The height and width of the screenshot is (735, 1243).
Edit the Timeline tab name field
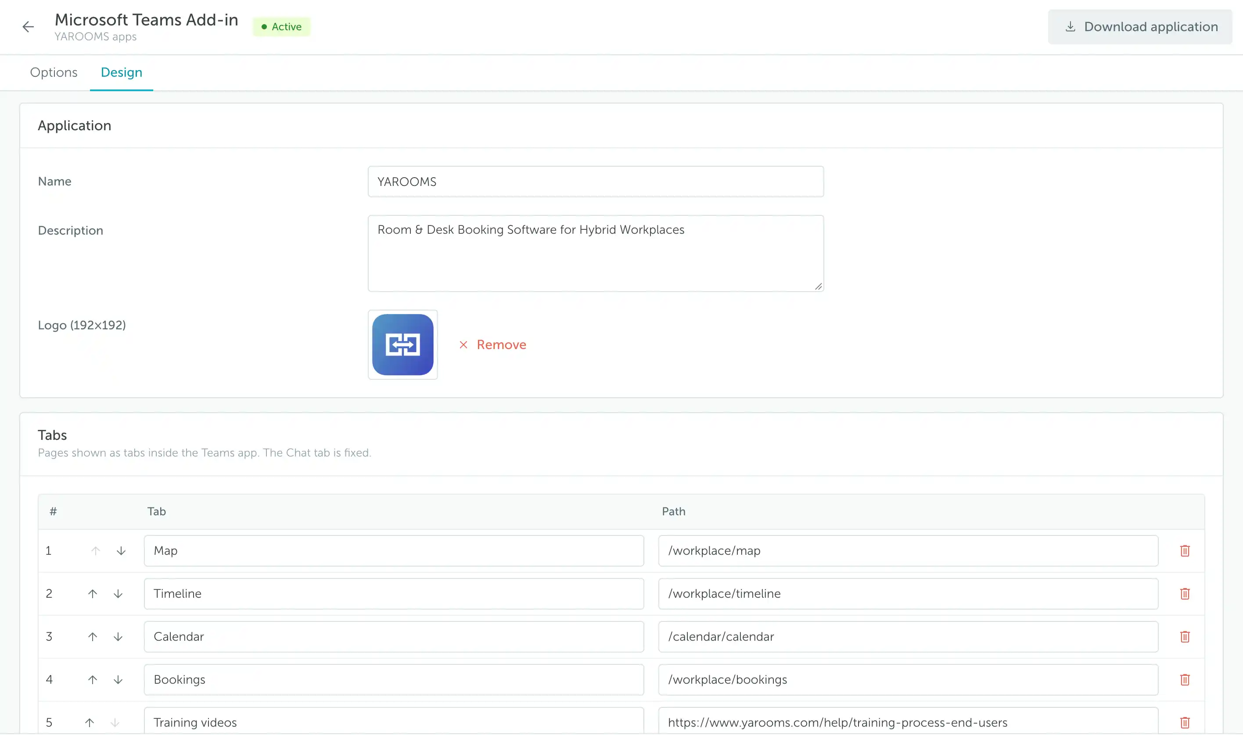coord(394,594)
